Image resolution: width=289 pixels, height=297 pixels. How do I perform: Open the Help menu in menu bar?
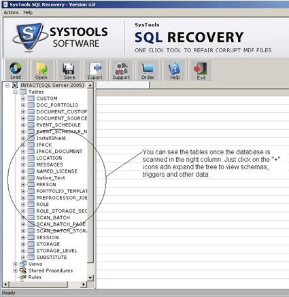[28, 12]
